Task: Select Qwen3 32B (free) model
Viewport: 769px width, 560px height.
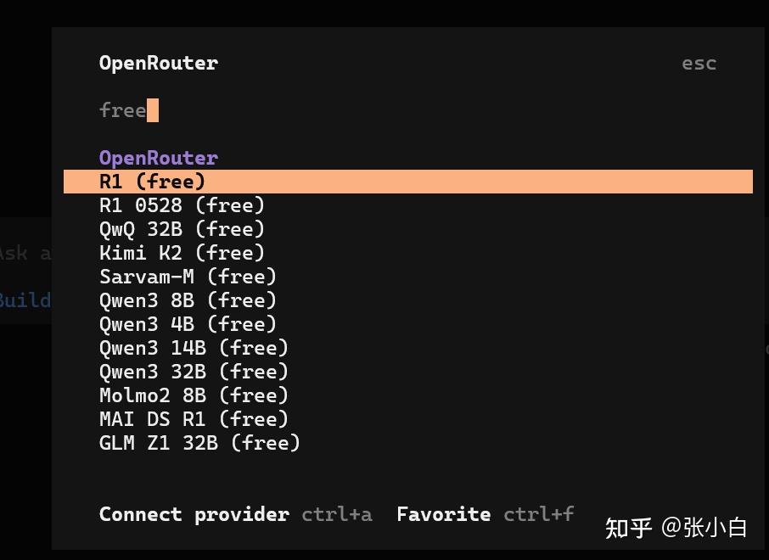Action: pyautogui.click(x=194, y=372)
